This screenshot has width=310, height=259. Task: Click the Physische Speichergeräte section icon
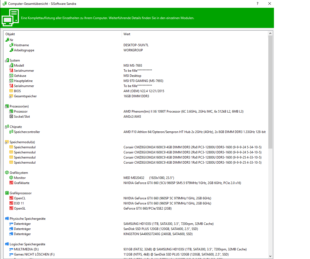pyautogui.click(x=7, y=218)
